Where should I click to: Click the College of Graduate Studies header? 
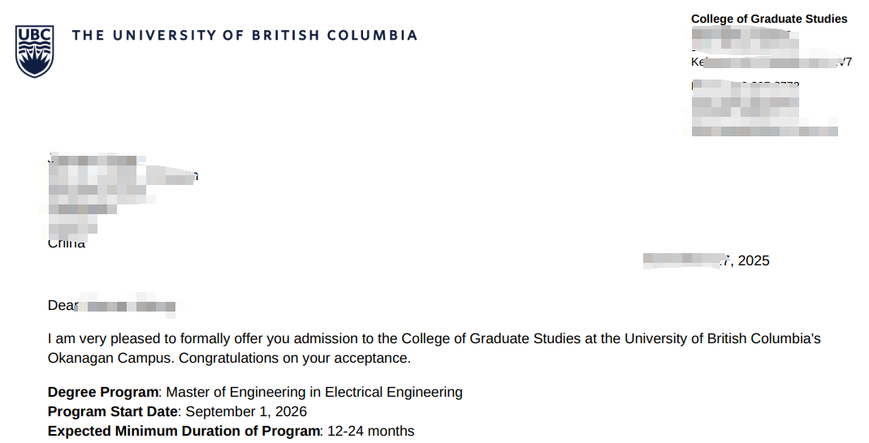pyautogui.click(x=768, y=19)
